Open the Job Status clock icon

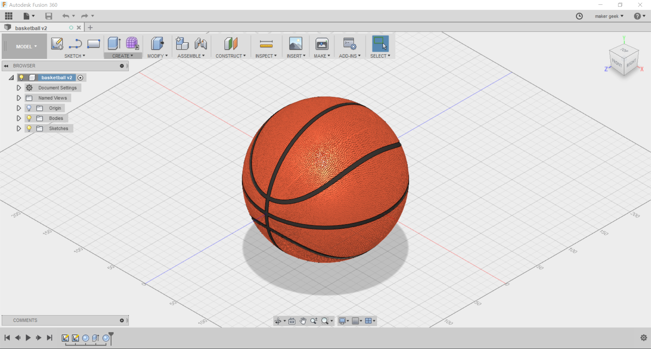point(579,16)
